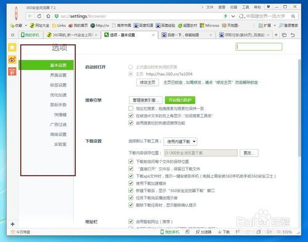The image size is (308, 242).
Task: Click the left tab-scroll arrow icon
Action: (x=12, y=35)
